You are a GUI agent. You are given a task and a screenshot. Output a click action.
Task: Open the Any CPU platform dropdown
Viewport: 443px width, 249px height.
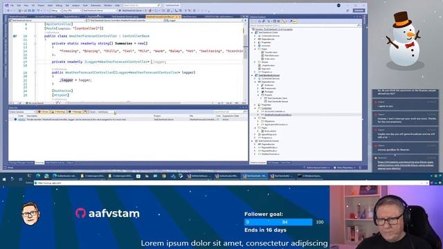click(72, 10)
